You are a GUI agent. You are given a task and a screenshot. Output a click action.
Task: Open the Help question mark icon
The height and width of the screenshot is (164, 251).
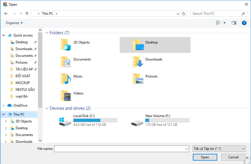[x=244, y=23]
